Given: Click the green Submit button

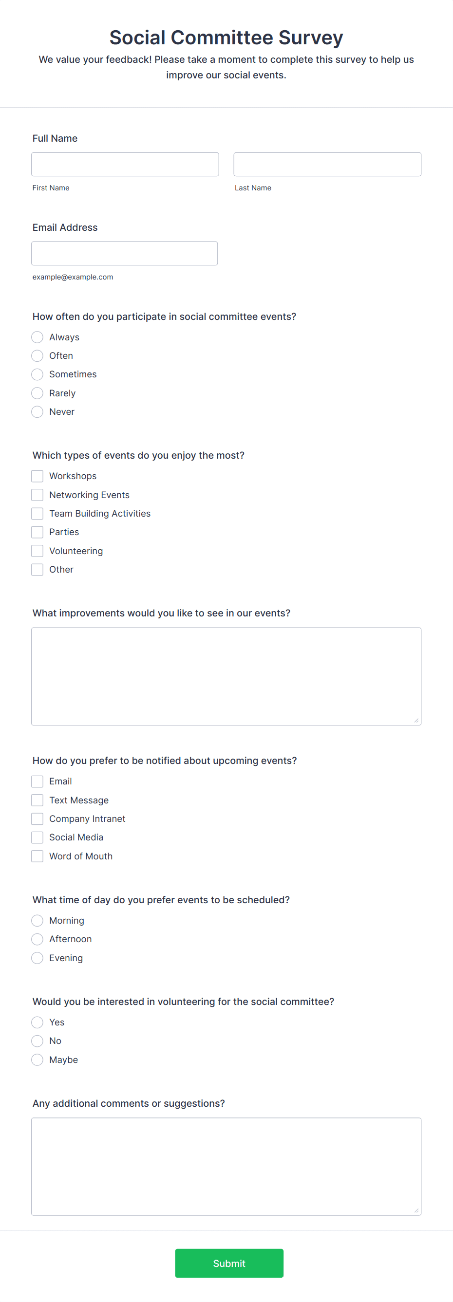Looking at the screenshot, I should tap(229, 1263).
